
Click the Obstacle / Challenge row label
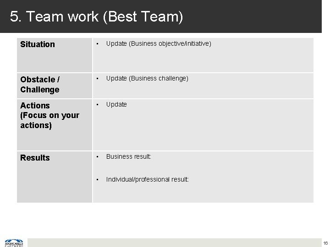[x=40, y=84]
